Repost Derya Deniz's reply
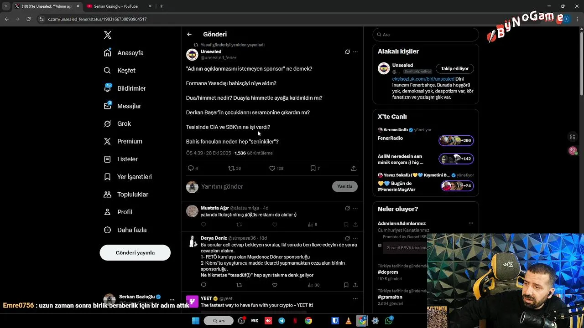The height and width of the screenshot is (328, 584). click(x=239, y=285)
